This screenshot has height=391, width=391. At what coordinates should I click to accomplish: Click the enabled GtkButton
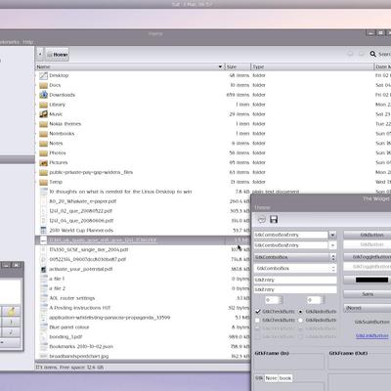[x=368, y=235]
